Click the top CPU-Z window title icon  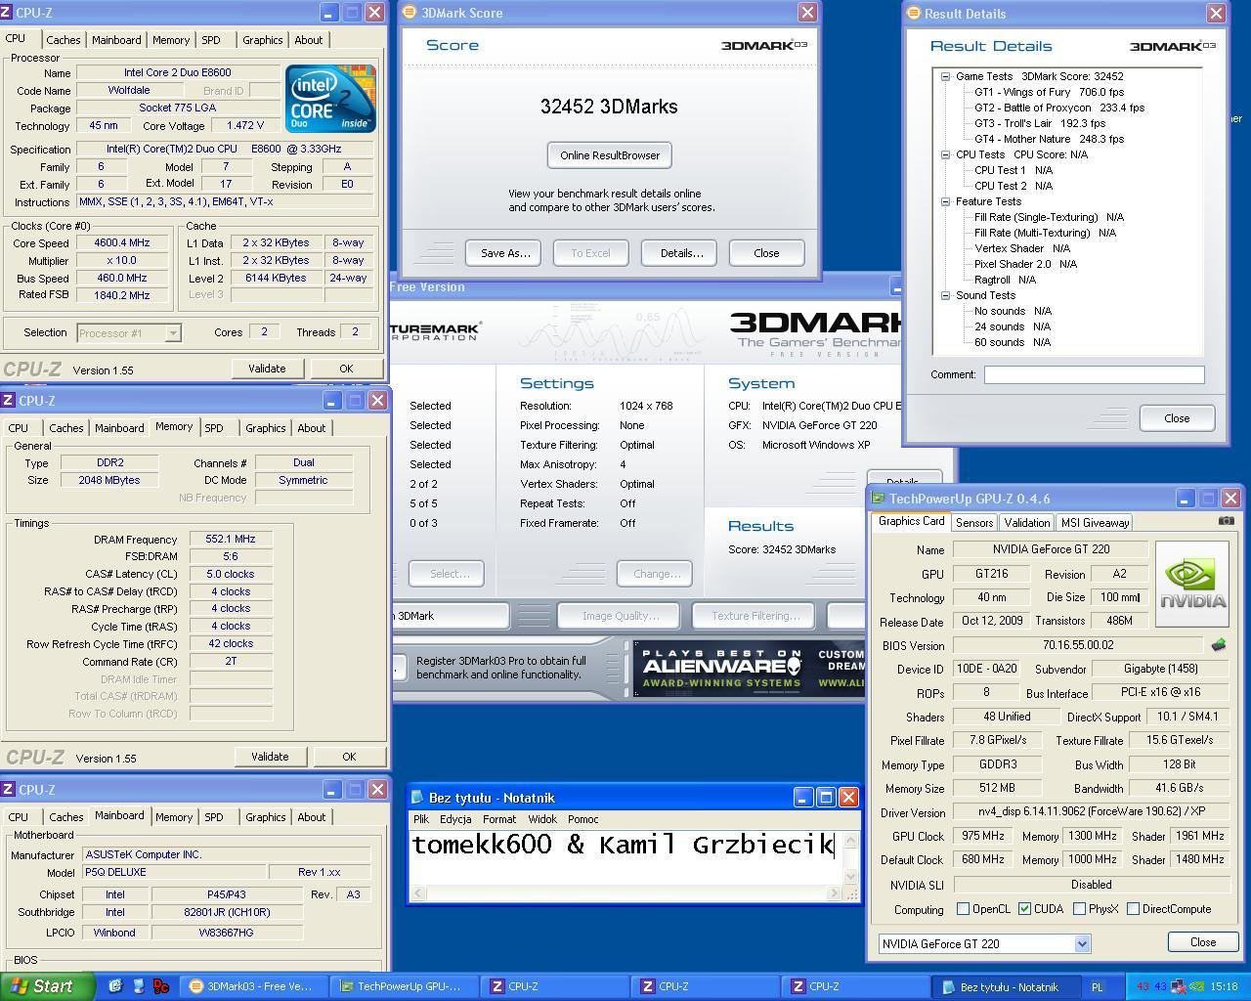[8, 14]
